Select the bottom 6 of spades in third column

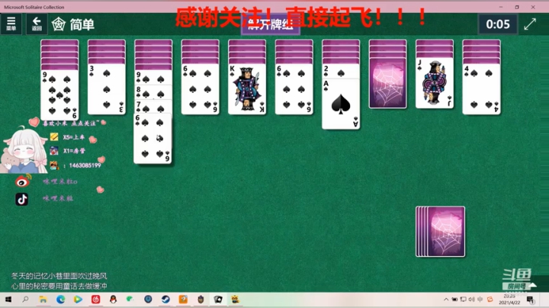pyautogui.click(x=152, y=139)
